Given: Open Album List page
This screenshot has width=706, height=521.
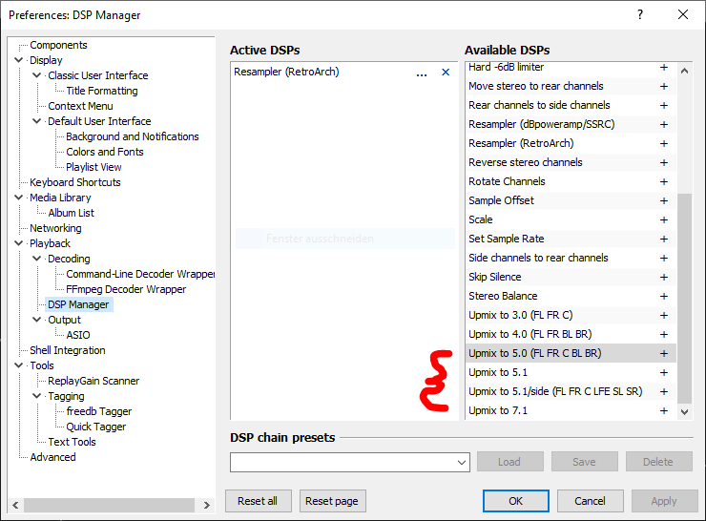Looking at the screenshot, I should point(72,213).
